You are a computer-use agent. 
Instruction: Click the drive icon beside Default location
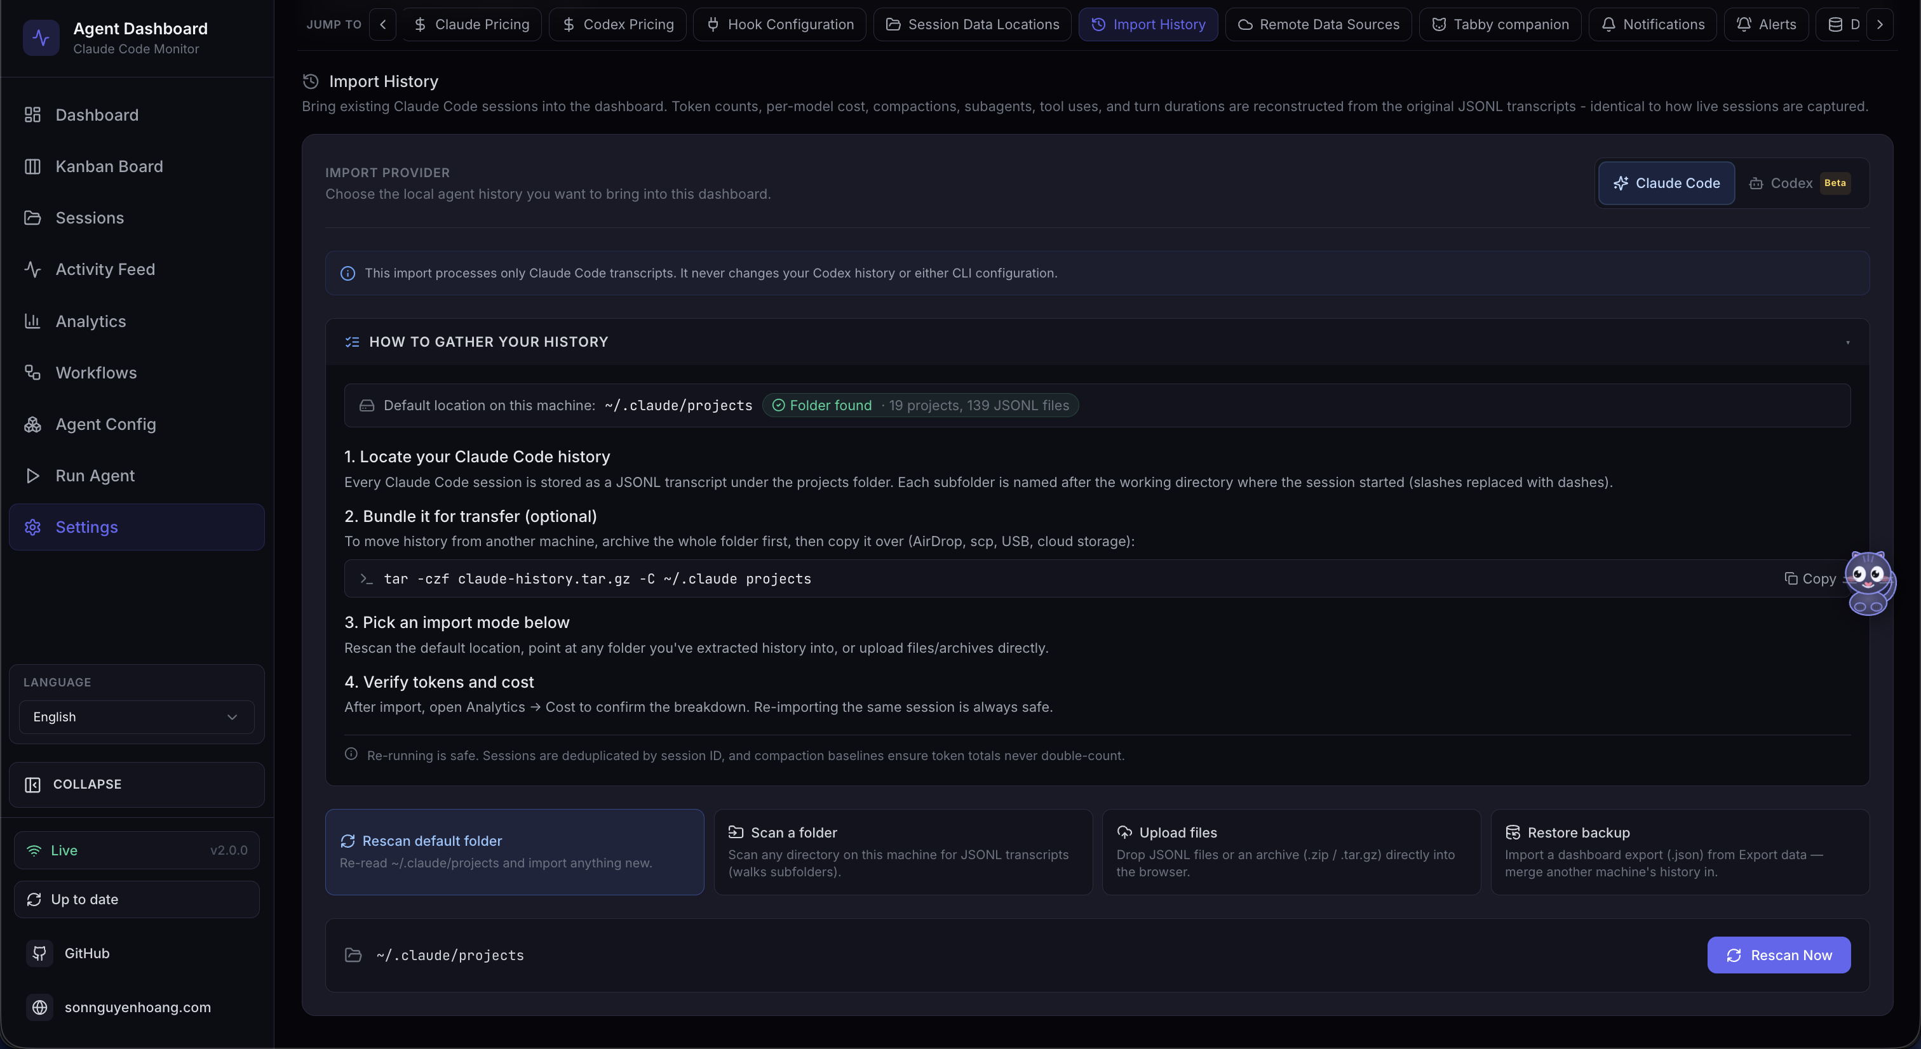point(367,406)
